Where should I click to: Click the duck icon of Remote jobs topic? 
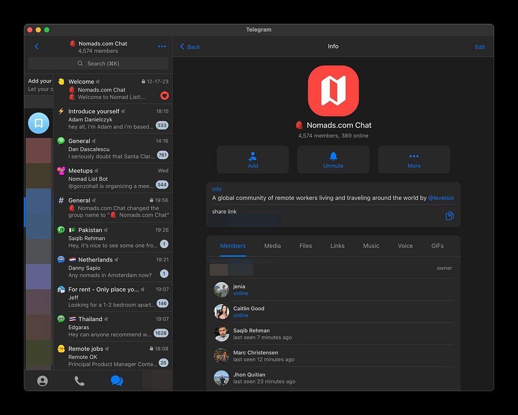pos(61,349)
